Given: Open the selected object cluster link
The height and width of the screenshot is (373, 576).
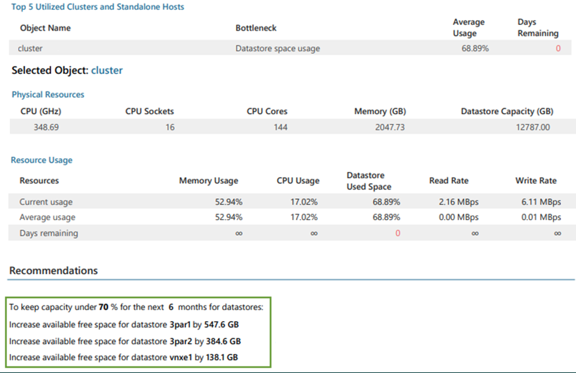Looking at the screenshot, I should [107, 70].
